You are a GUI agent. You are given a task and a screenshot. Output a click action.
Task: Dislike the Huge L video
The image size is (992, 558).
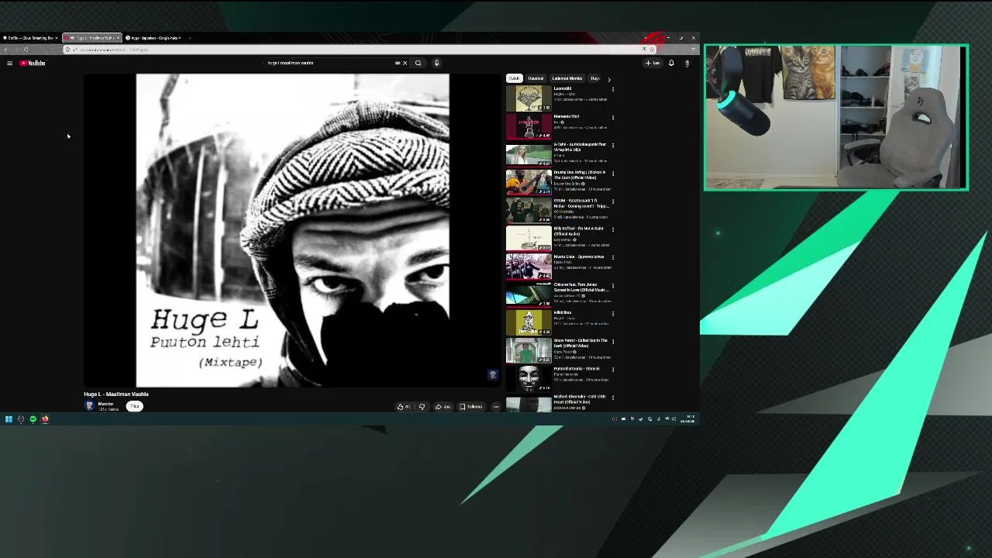coord(422,406)
